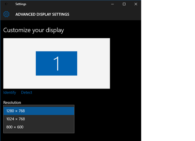195x141 pixels.
Task: Click the Advanced Display Settings heading
Action: click(x=42, y=14)
